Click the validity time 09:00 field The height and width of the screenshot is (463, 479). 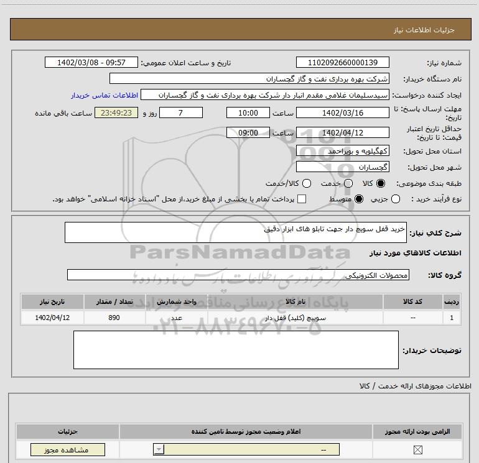tap(248, 132)
